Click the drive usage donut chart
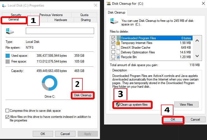Viewport: 207px width, 140px height. point(50,83)
